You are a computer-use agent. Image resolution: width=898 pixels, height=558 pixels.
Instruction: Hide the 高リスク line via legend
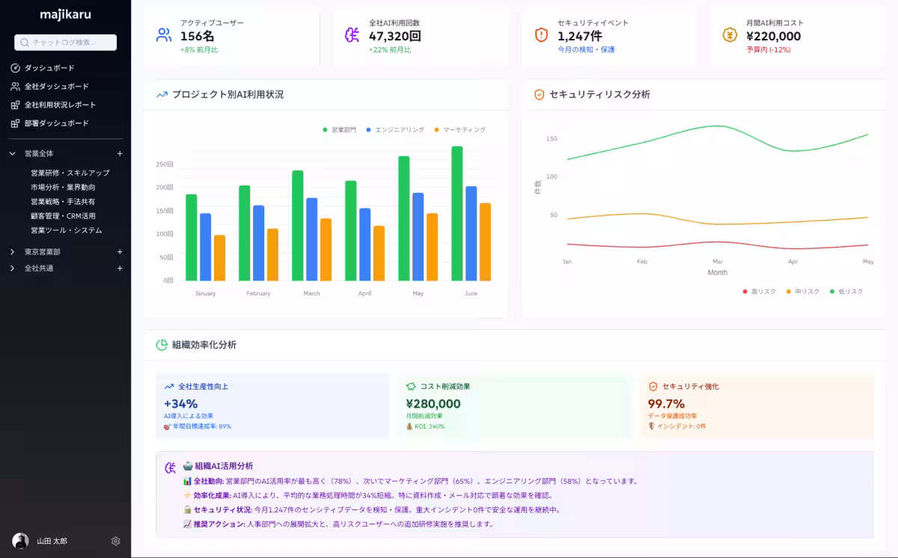coord(759,292)
